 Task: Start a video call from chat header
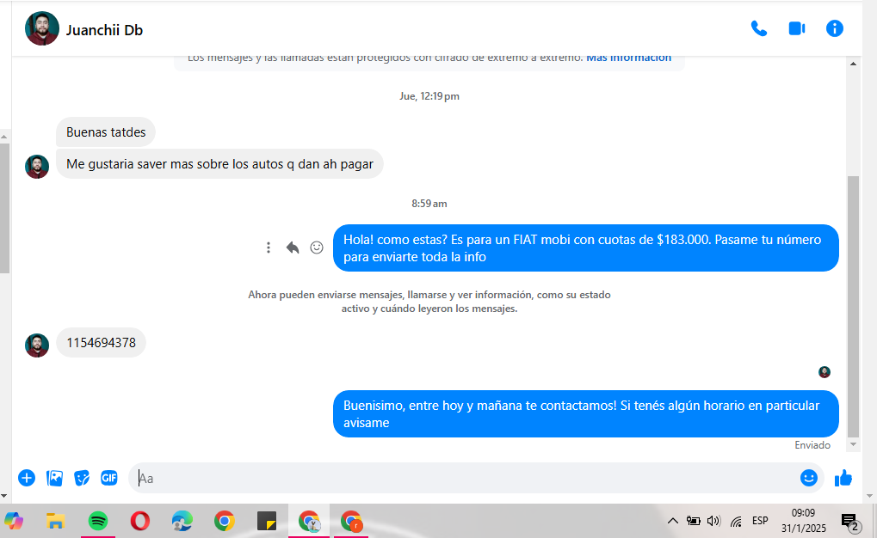pos(796,28)
